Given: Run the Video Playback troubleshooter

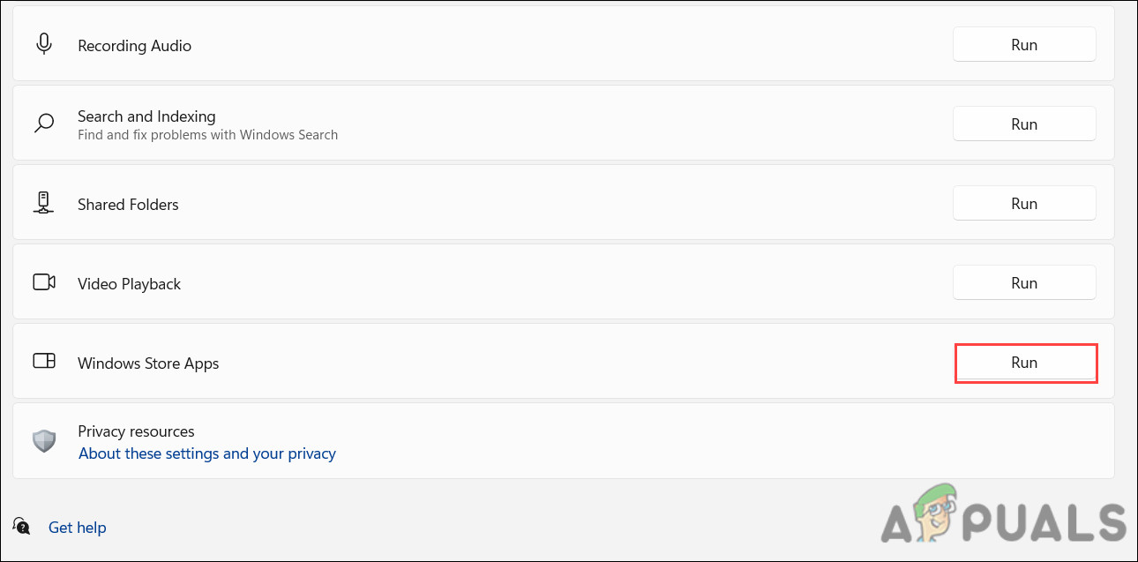Looking at the screenshot, I should (1023, 282).
